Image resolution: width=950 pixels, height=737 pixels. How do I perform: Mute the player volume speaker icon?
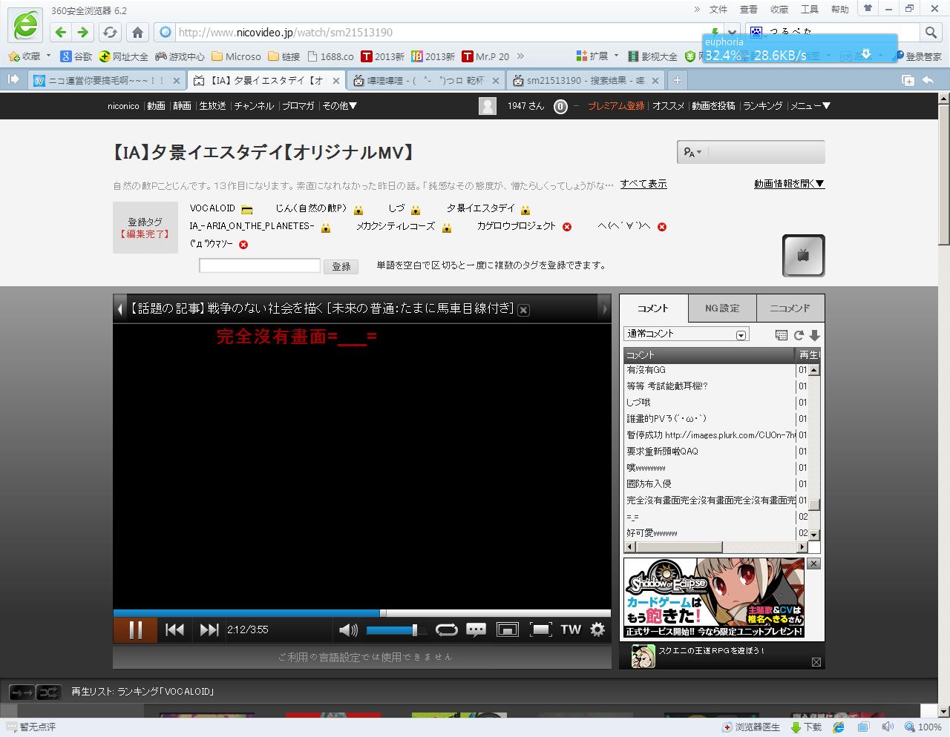(348, 630)
